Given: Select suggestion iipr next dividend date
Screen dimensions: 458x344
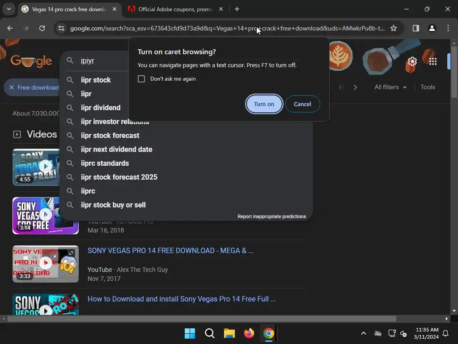Looking at the screenshot, I should click(117, 149).
